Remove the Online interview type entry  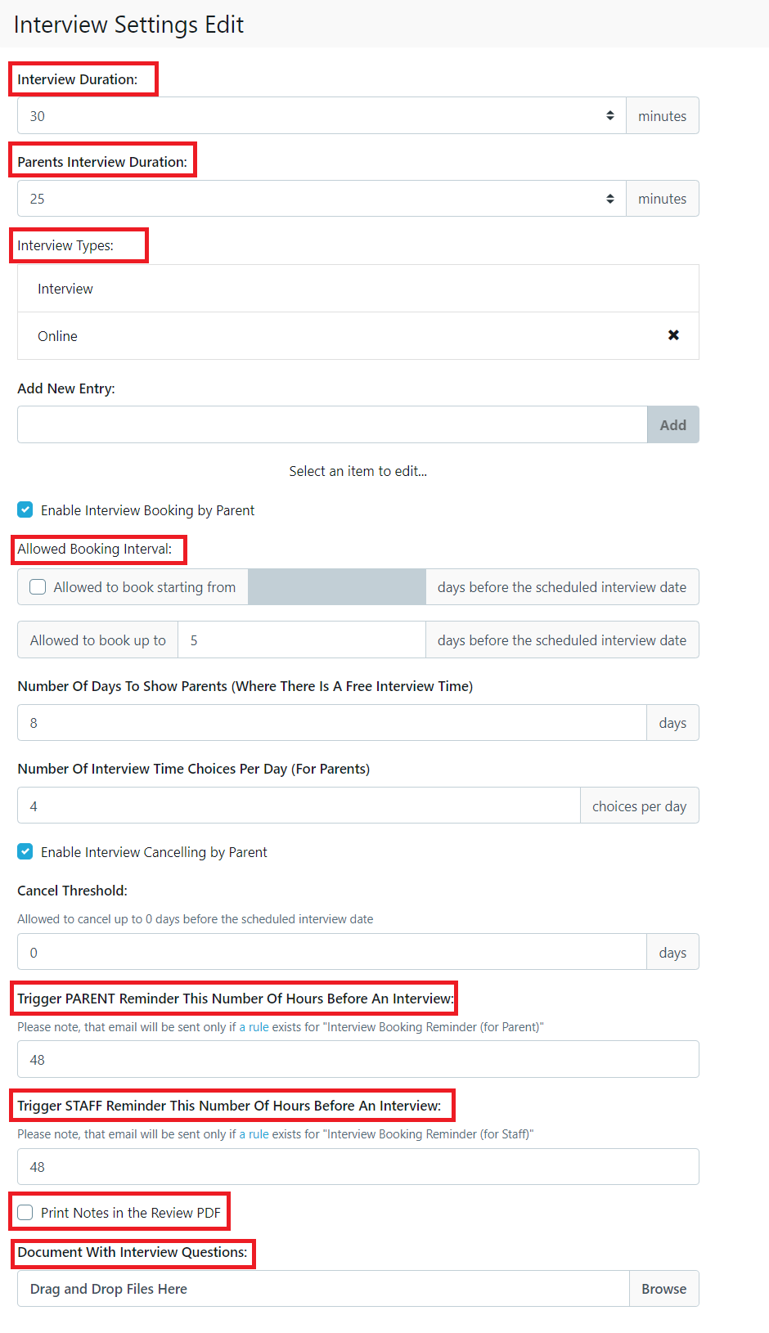(x=673, y=335)
